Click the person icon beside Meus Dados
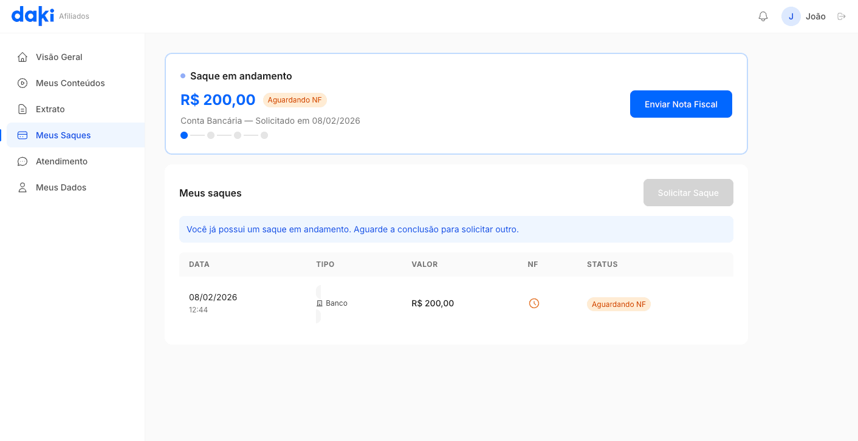This screenshot has height=441, width=858. click(x=22, y=187)
